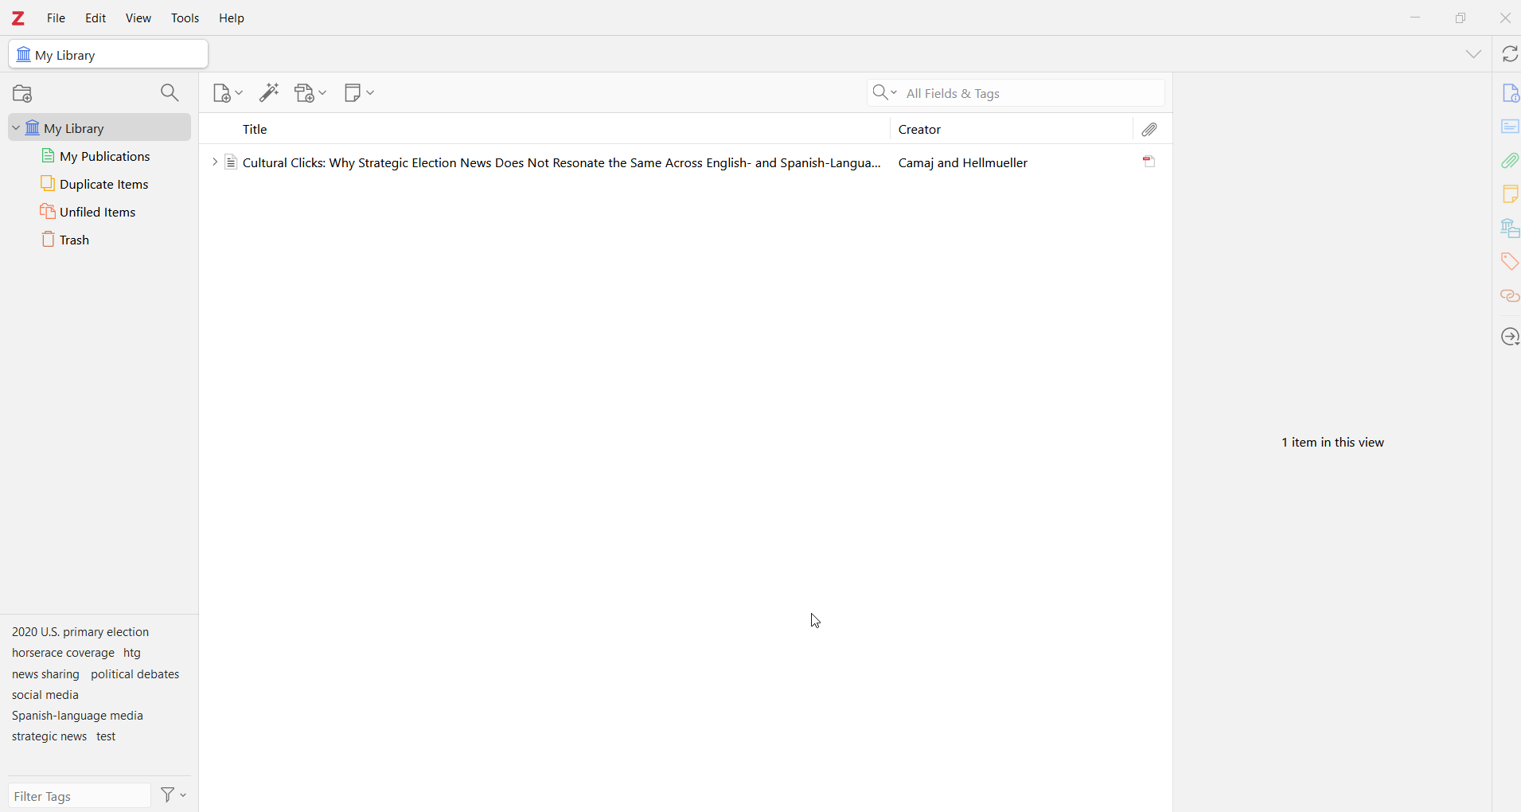Click the Camaj and Hellmueller creator cell

click(963, 163)
